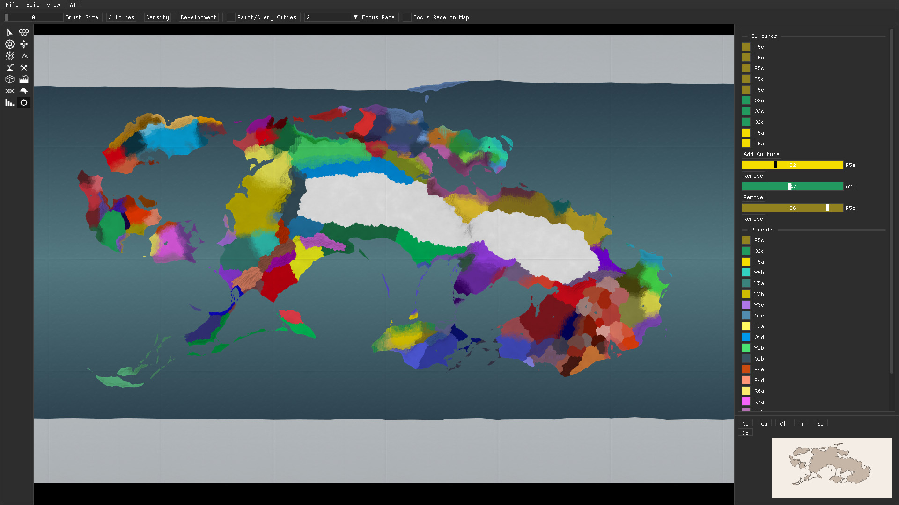899x505 pixels.
Task: Adjust the green O2c percentage slider
Action: 792,187
